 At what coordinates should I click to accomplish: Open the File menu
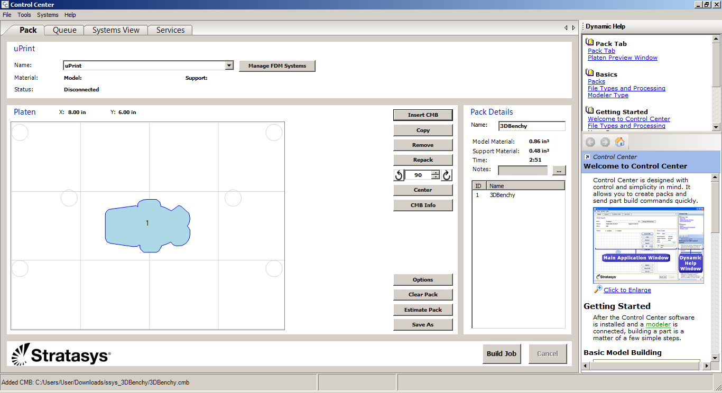pos(7,15)
